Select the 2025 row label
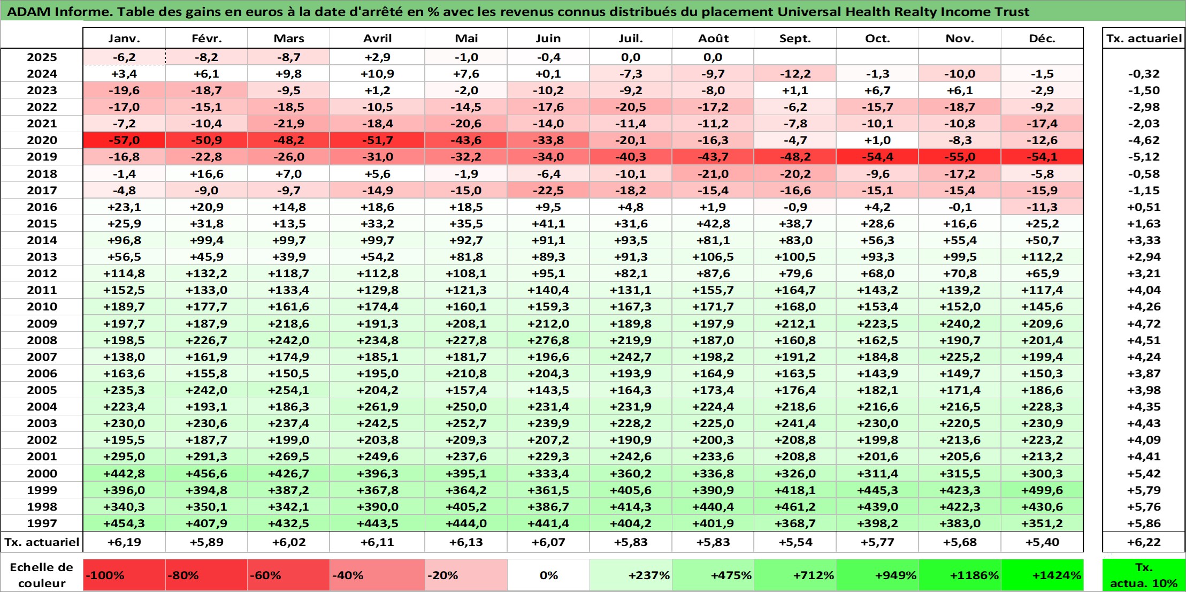The image size is (1186, 592). (x=42, y=57)
